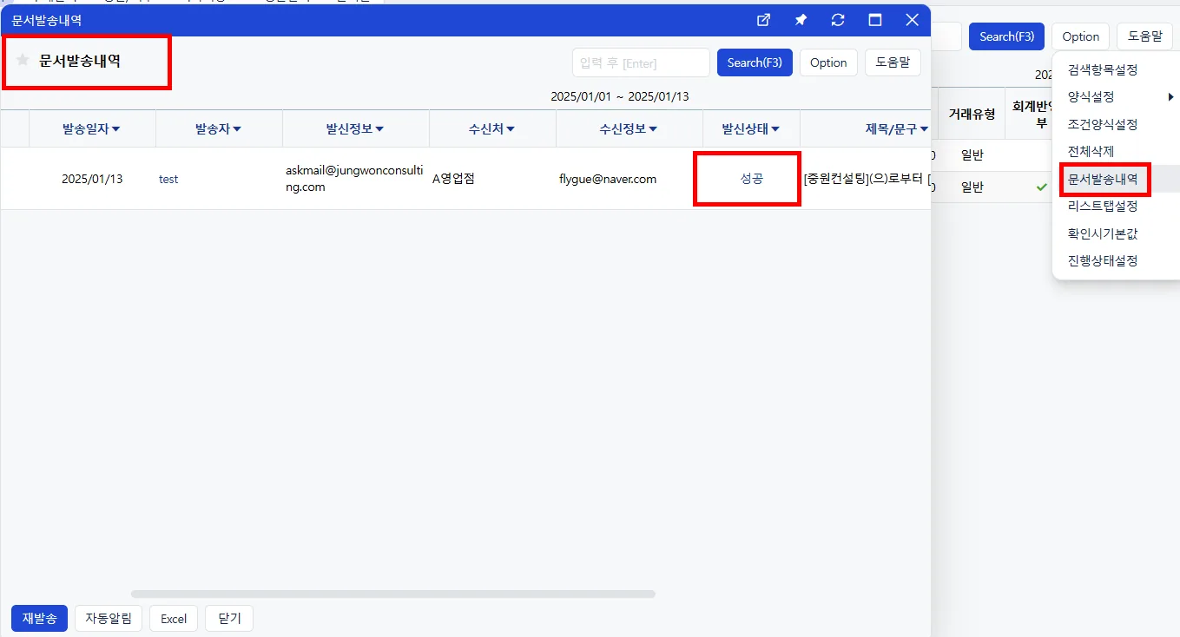Focus the popup's 입력 후 [Enter] search field
Screen dimensions: 1180x637
(641, 62)
